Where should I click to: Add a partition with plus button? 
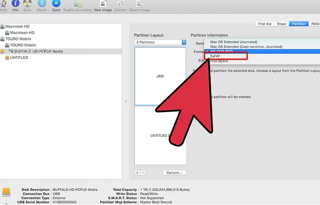click(x=138, y=173)
